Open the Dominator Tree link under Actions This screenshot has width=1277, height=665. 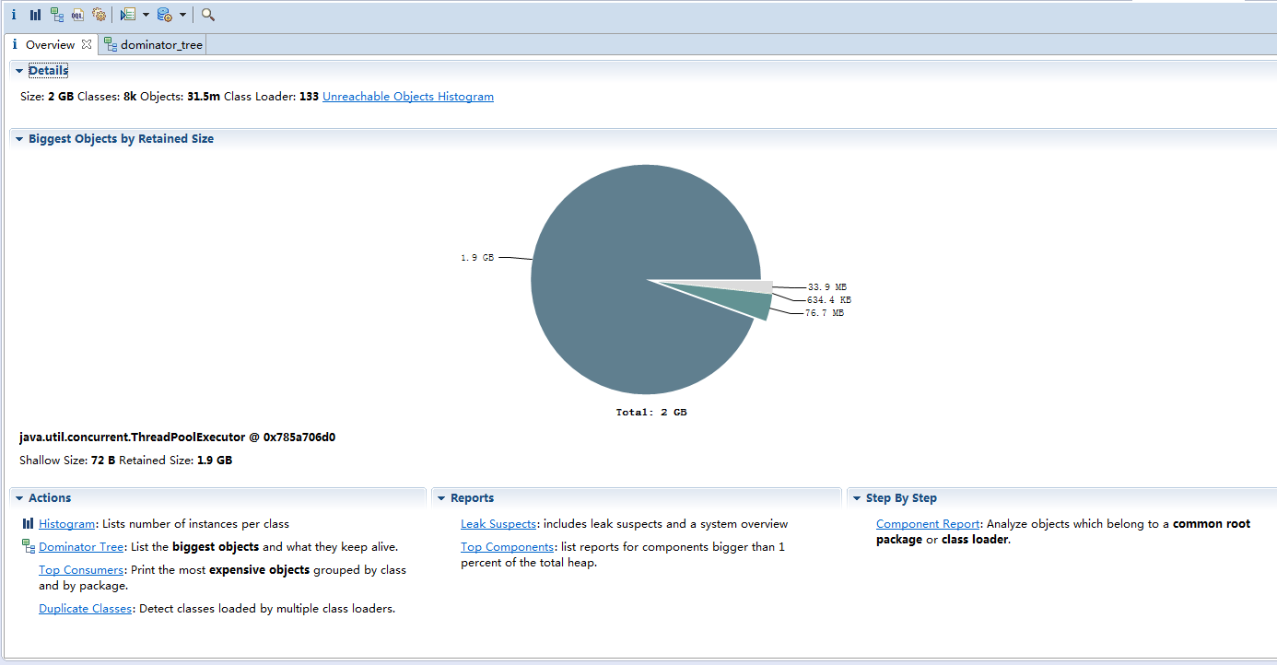[x=81, y=547]
